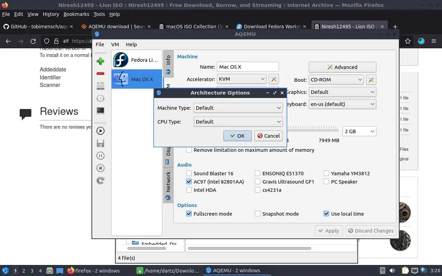Enable Yamaha YM3812 audio
442x276 pixels.
point(326,174)
